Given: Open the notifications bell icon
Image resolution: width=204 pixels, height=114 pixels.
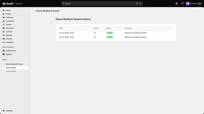Looking at the screenshot, I should tap(182, 4).
